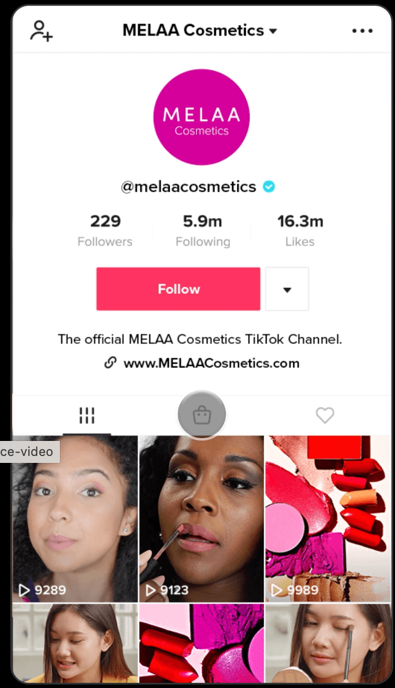Expand suggested accounts arrow beside Follow
The width and height of the screenshot is (395, 688).
(287, 289)
